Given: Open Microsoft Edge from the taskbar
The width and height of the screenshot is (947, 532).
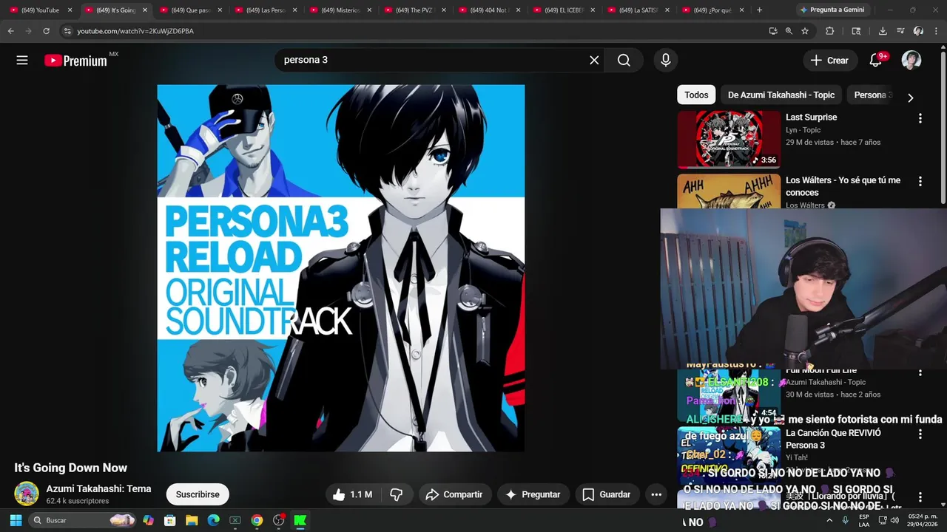Looking at the screenshot, I should 213,520.
